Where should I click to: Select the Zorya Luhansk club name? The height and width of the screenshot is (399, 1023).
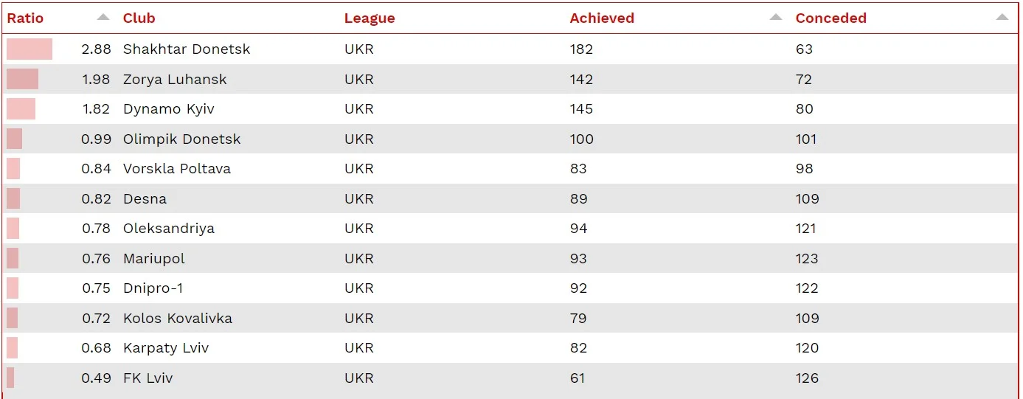[175, 80]
